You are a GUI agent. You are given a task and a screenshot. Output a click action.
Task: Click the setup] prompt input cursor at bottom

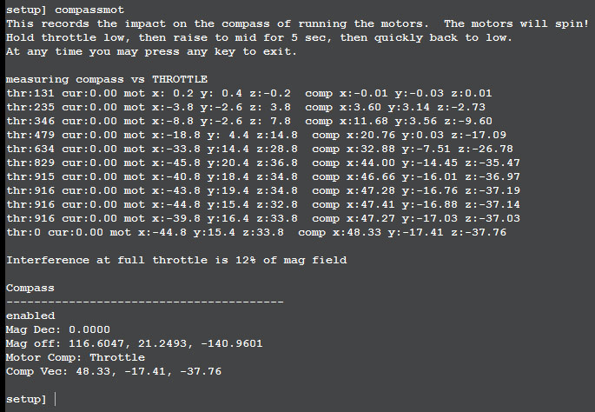pyautogui.click(x=55, y=399)
